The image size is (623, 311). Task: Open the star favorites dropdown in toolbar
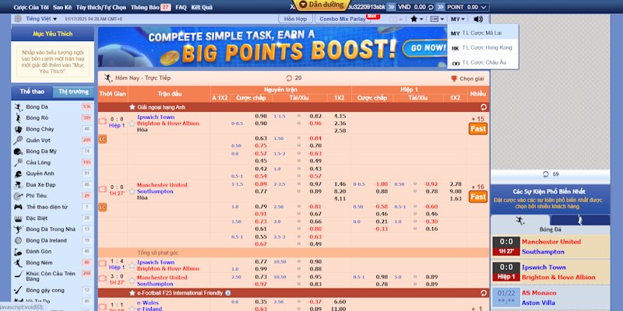[x=421, y=18]
